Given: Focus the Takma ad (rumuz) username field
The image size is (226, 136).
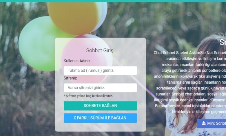Looking at the screenshot, I should (100, 71).
